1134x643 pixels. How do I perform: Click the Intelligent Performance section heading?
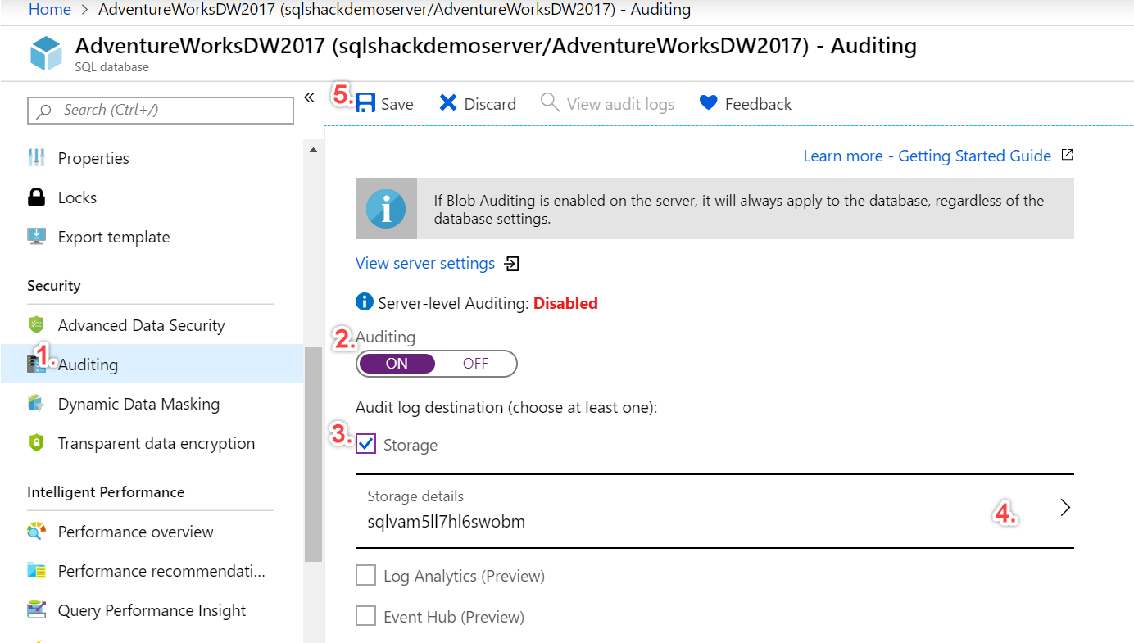pyautogui.click(x=106, y=491)
